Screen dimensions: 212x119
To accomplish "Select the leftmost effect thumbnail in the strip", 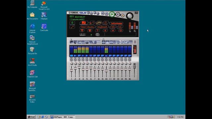I will tap(72, 42).
